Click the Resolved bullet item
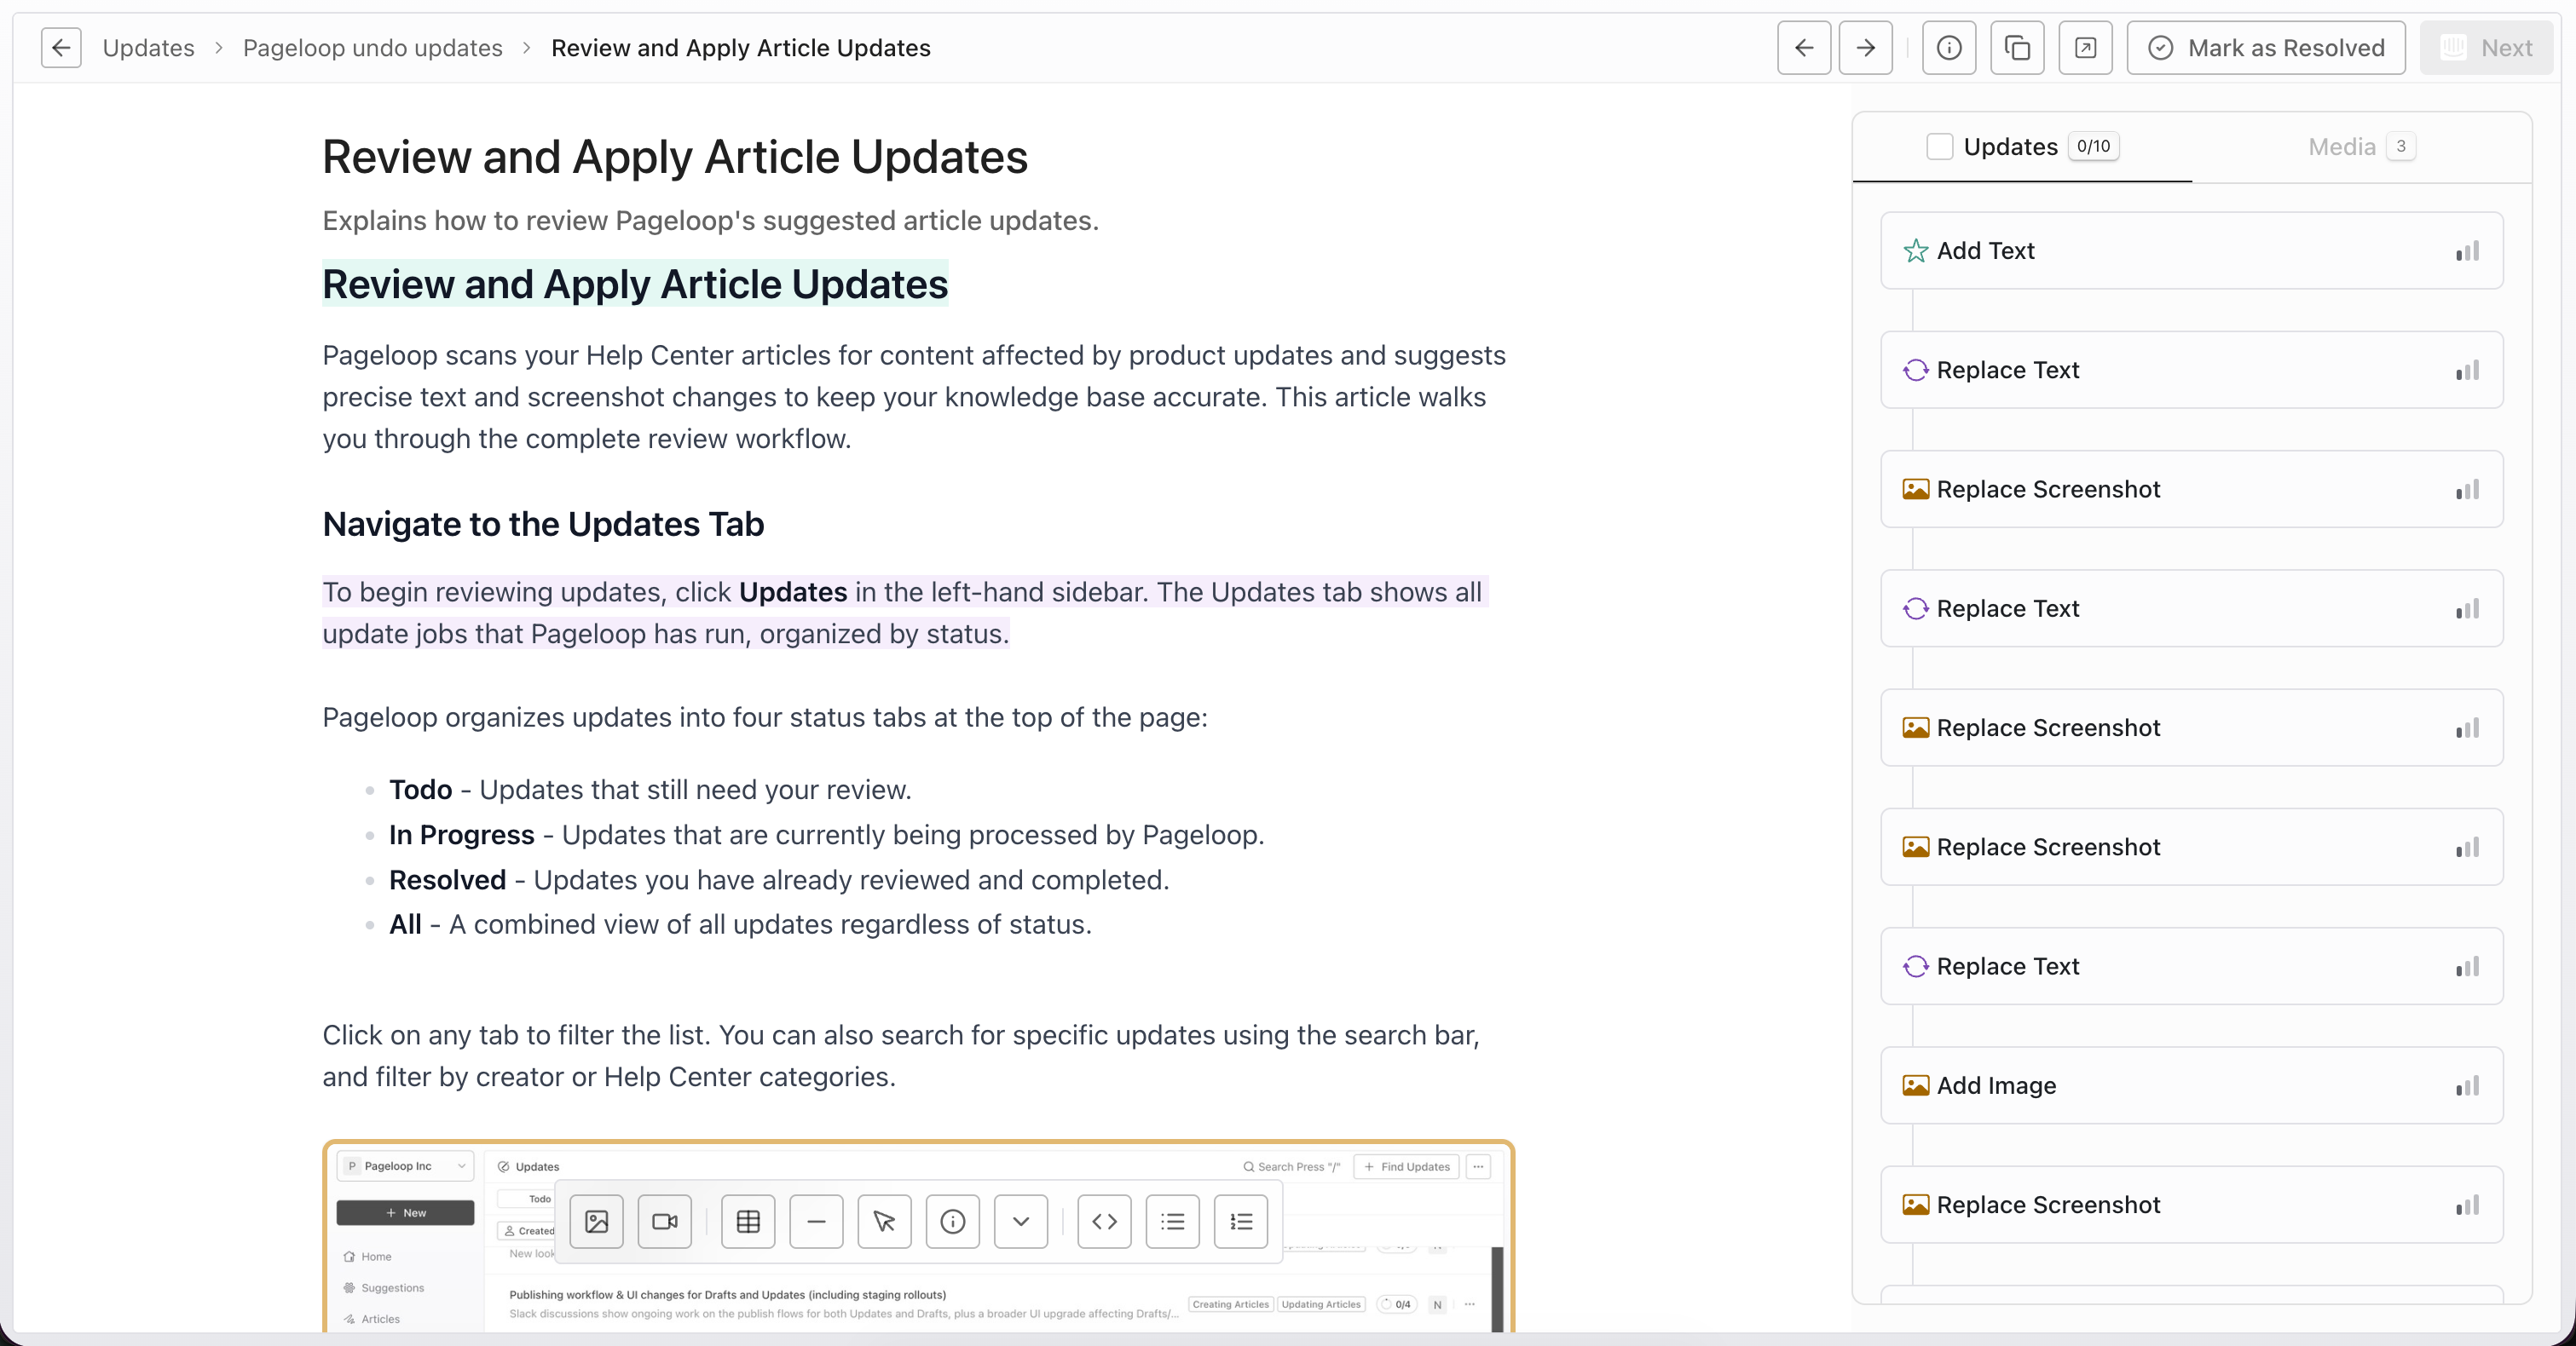Screen dimensions: 2576x1346 coord(779,879)
